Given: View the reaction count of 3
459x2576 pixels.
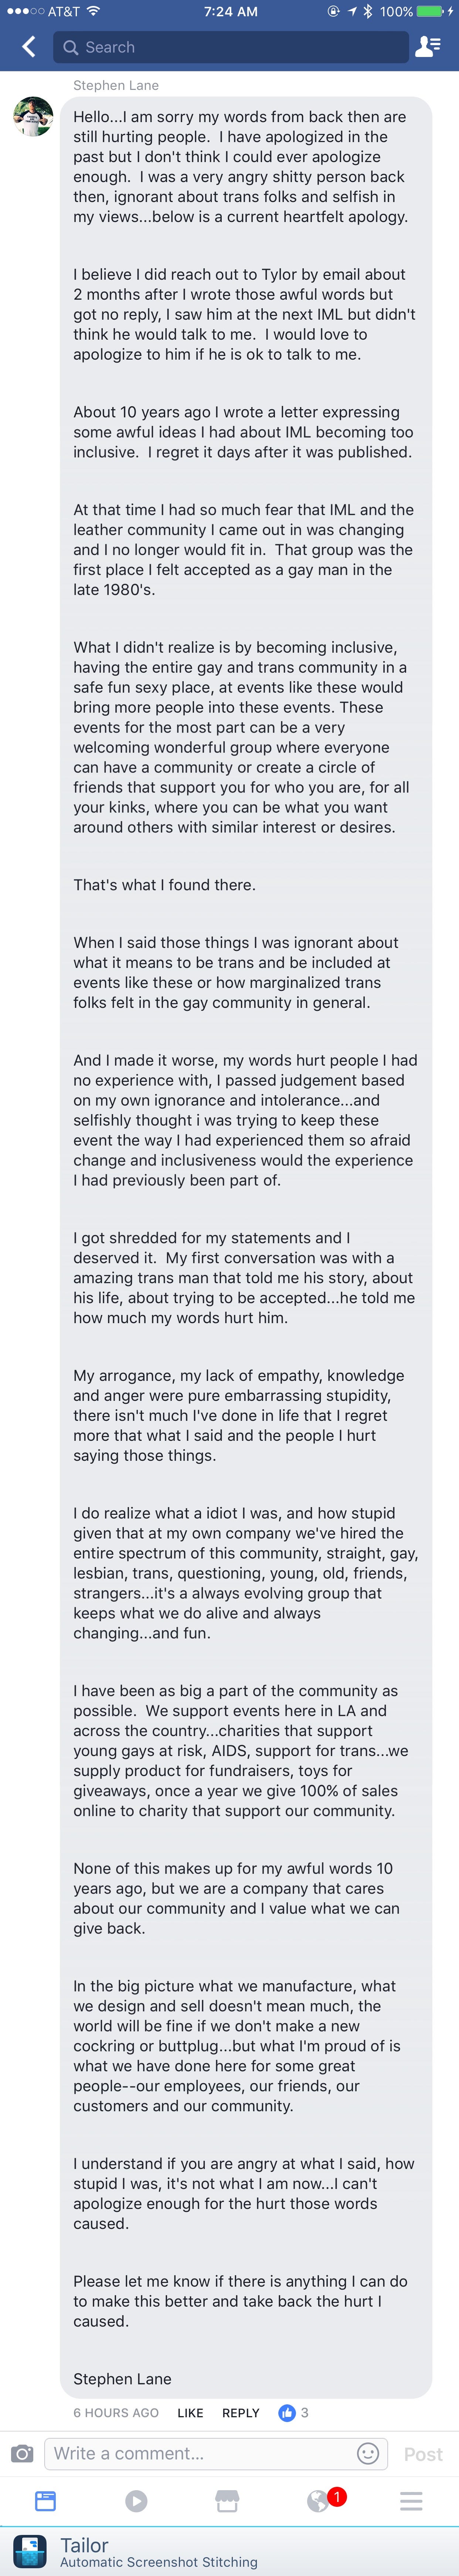Looking at the screenshot, I should (x=305, y=2413).
